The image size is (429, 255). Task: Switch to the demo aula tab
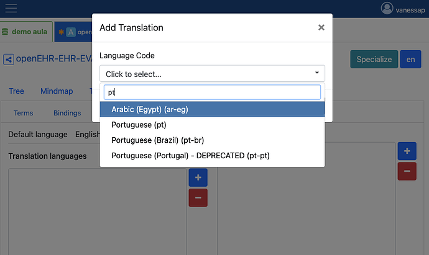[x=26, y=32]
